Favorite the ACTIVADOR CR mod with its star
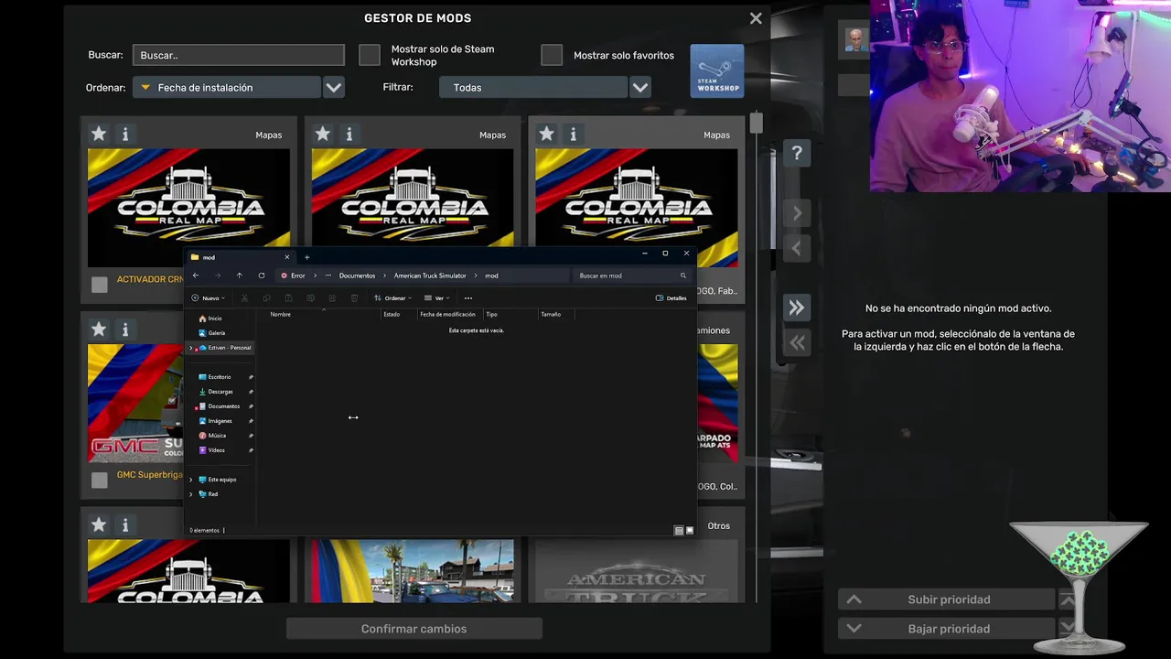This screenshot has height=659, width=1171. pos(99,134)
